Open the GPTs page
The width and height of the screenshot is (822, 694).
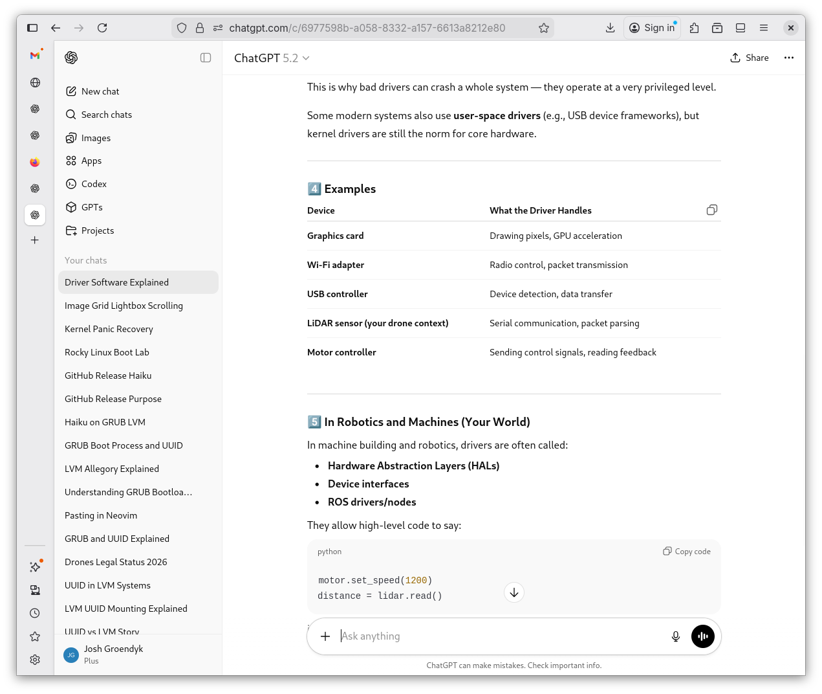92,207
